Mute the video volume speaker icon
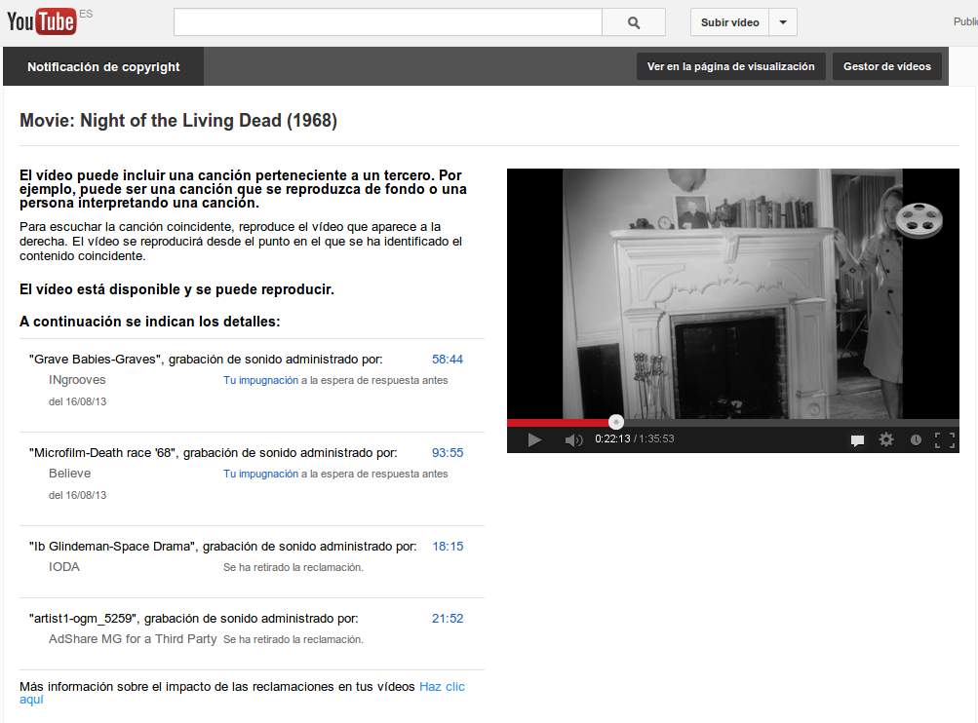Viewport: 978px width, 723px height. (x=573, y=439)
